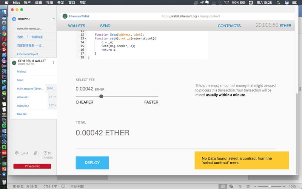Click the Private-net red badge

click(32, 166)
